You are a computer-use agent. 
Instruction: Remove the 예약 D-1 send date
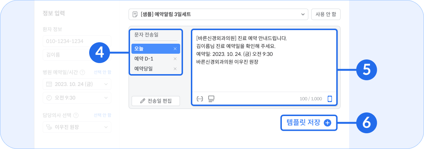pyautogui.click(x=175, y=59)
